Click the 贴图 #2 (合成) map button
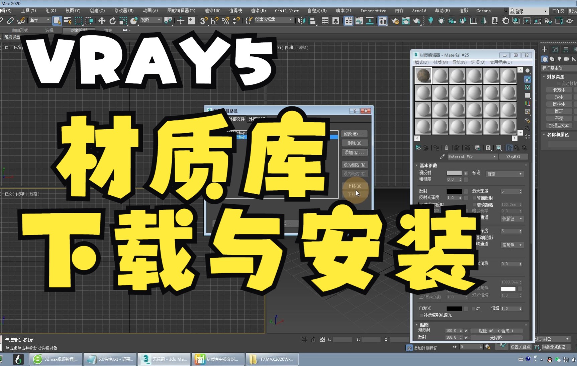Image resolution: width=577 pixels, height=366 pixels. [496, 331]
